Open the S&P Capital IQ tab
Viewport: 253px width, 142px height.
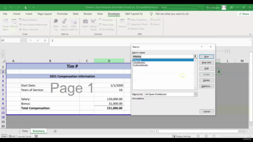click(x=134, y=14)
